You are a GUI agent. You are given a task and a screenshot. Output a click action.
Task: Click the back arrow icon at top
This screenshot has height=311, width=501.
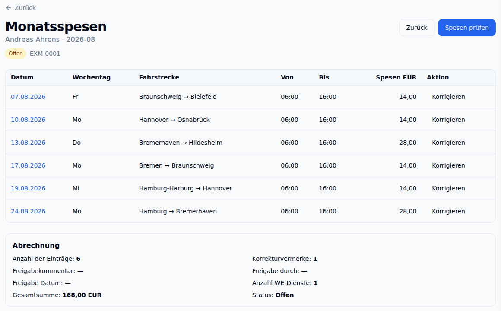pos(9,8)
